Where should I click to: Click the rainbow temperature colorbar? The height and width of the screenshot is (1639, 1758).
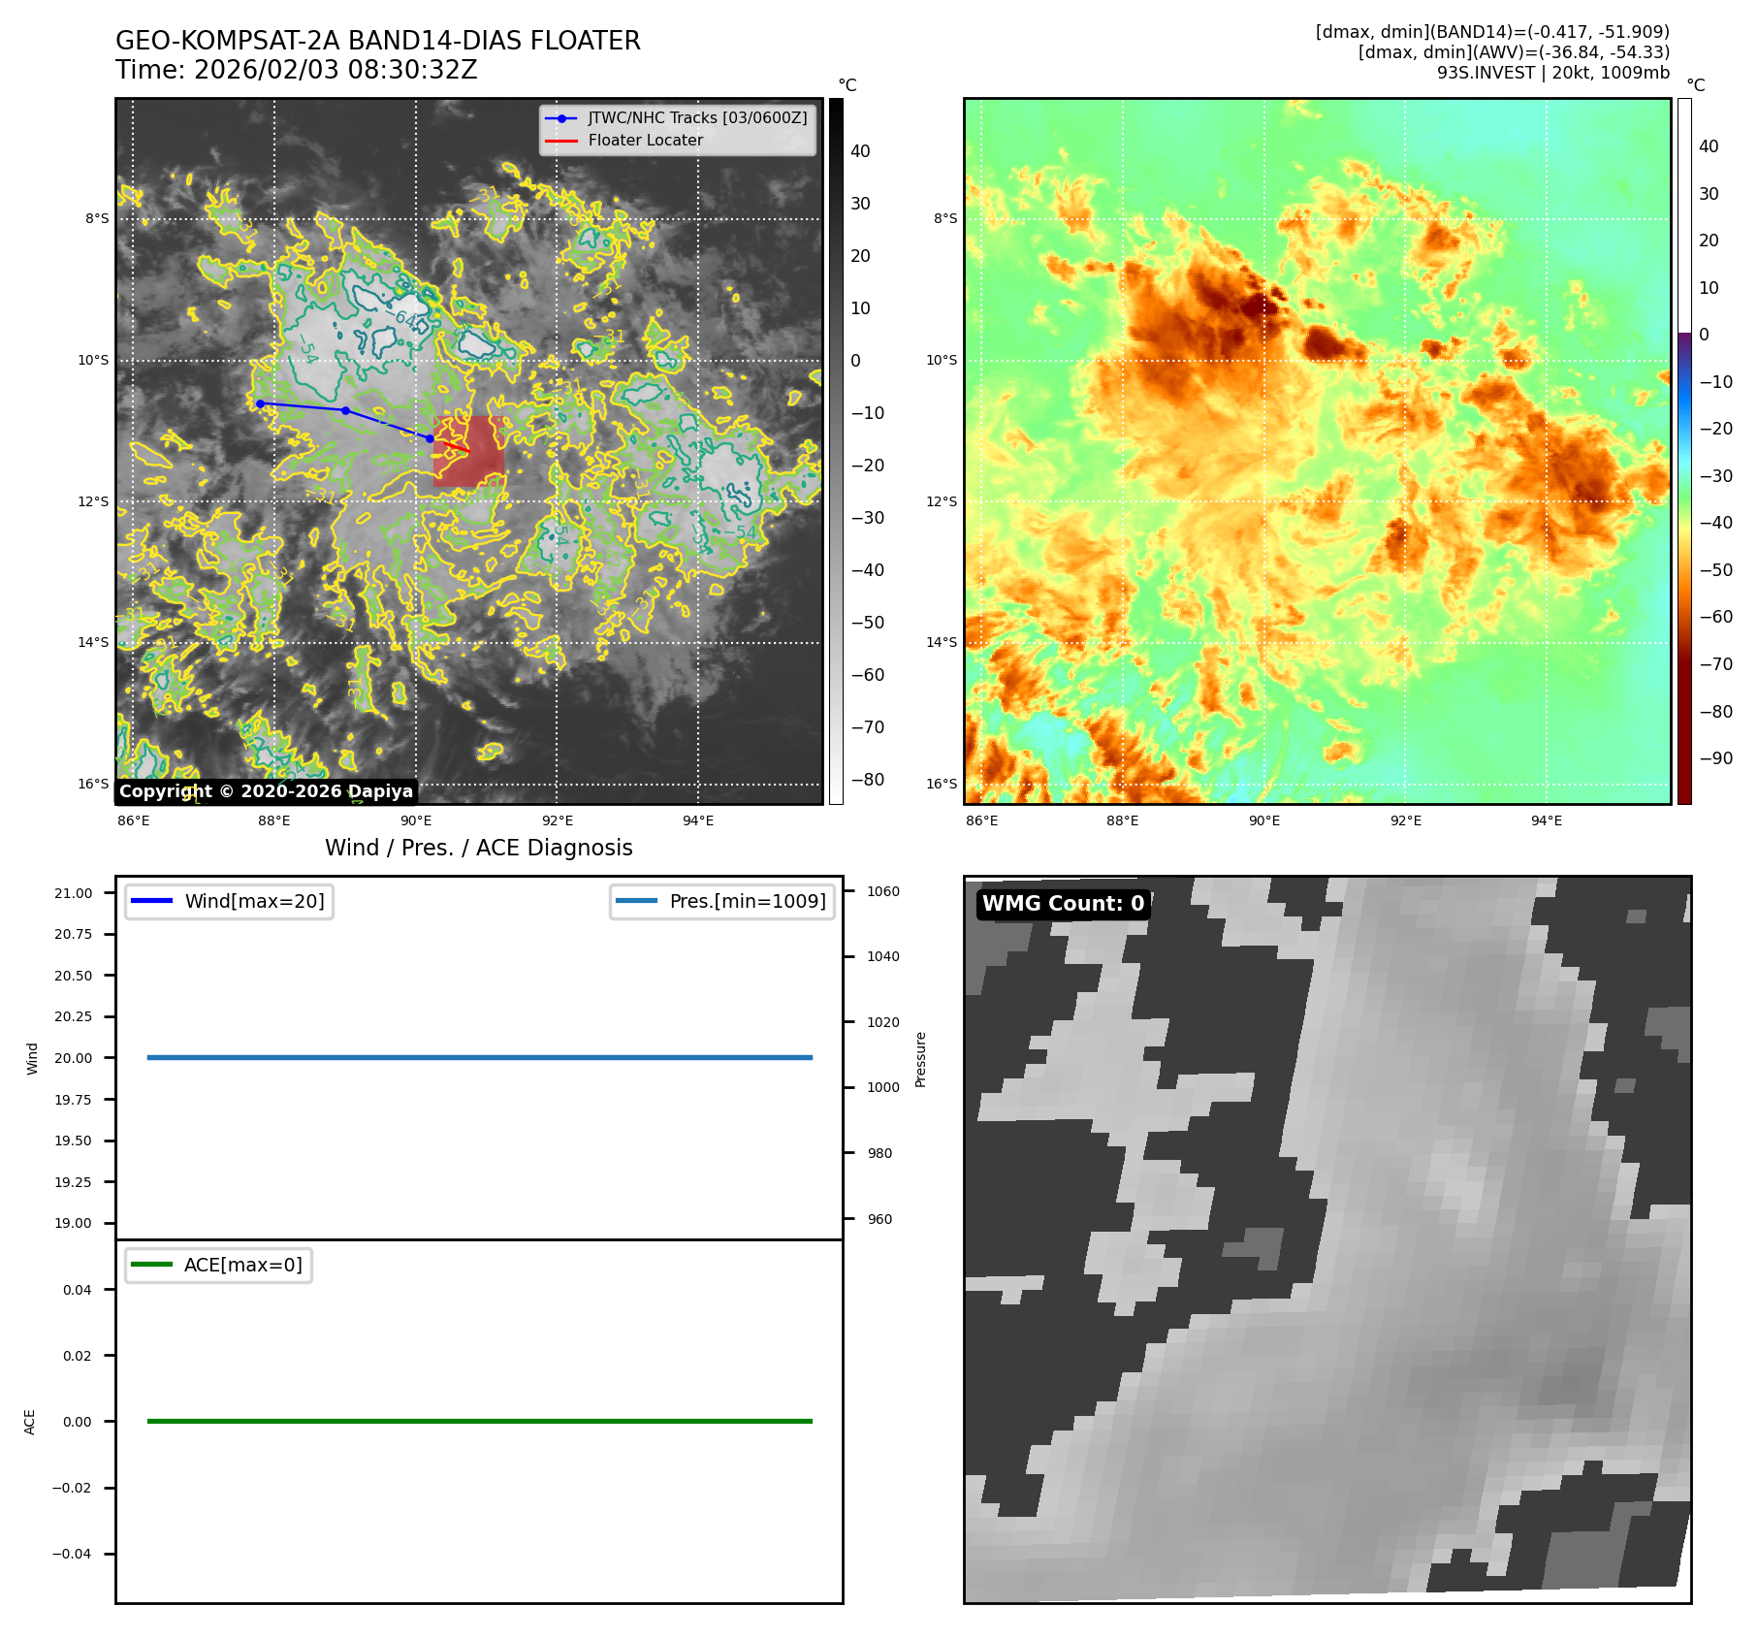click(1684, 451)
